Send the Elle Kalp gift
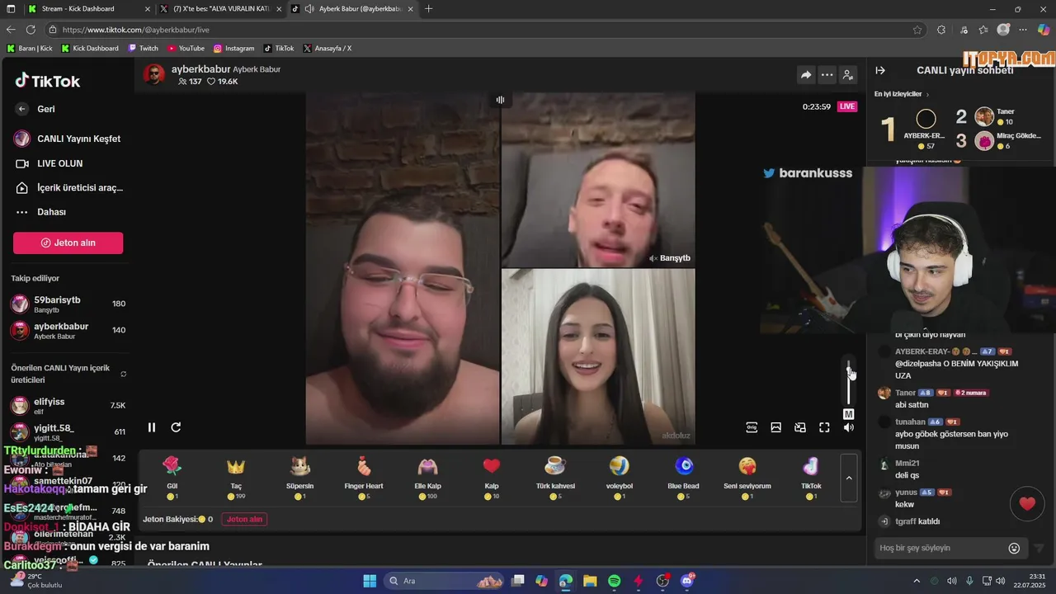This screenshot has height=594, width=1056. (x=427, y=477)
